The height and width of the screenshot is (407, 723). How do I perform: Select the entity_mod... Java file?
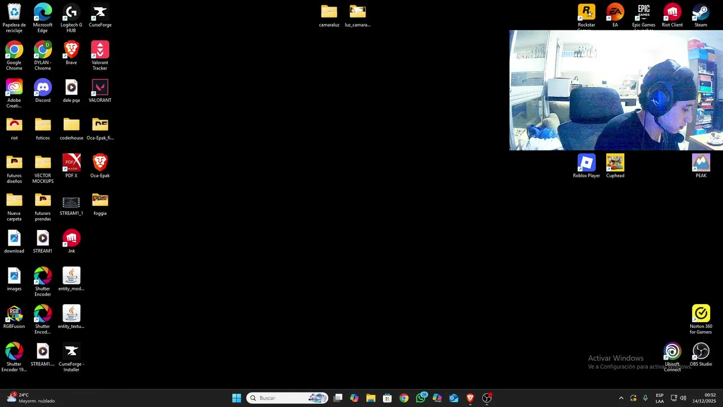(71, 279)
